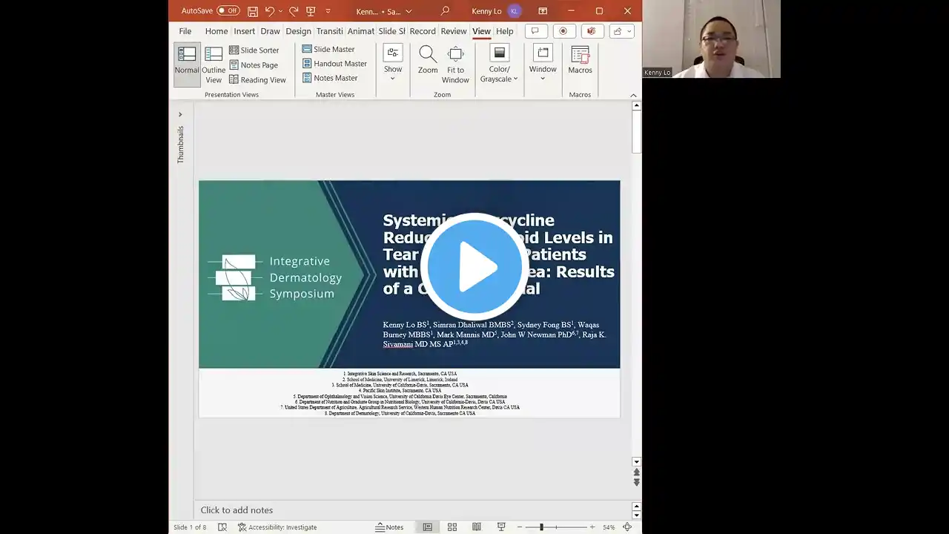
Task: Play the video with the blue play button
Action: tap(474, 267)
